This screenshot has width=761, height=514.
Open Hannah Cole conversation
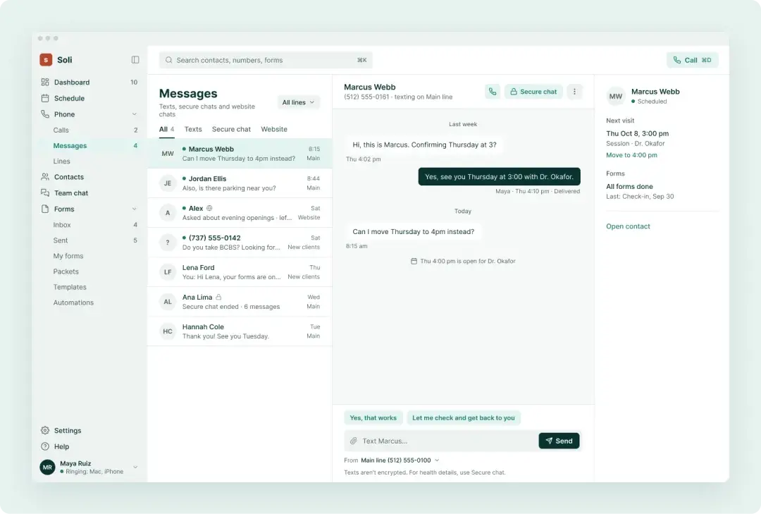click(x=240, y=331)
